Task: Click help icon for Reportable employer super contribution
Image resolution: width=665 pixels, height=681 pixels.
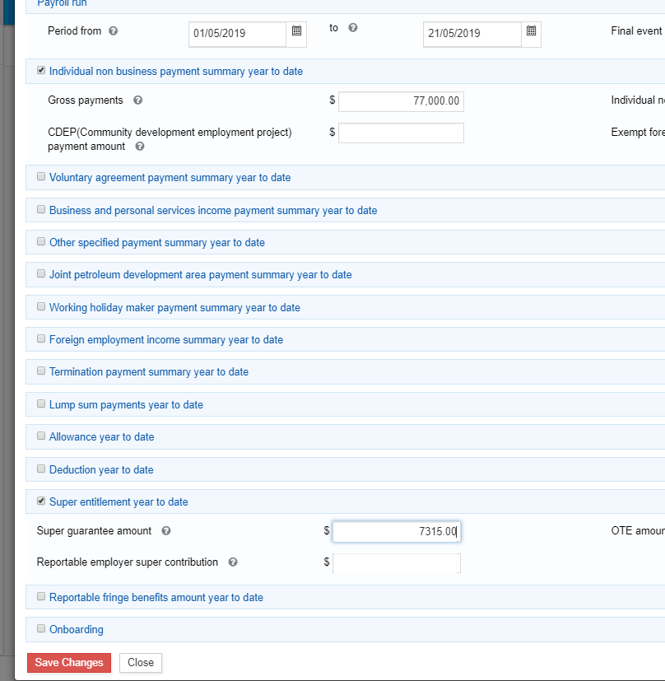Action: click(233, 562)
